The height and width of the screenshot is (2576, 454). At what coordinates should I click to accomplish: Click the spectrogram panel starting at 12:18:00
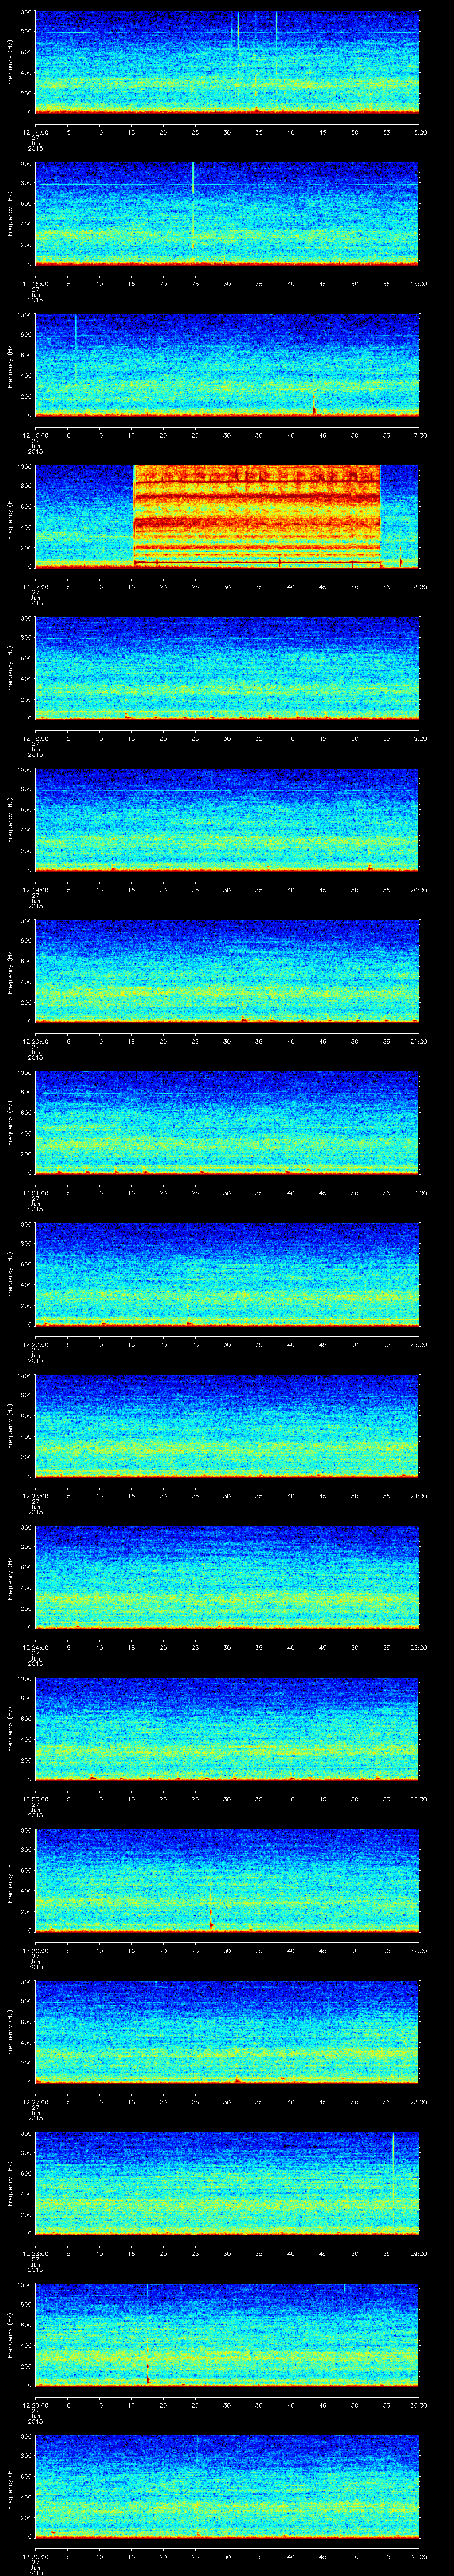coord(227,668)
